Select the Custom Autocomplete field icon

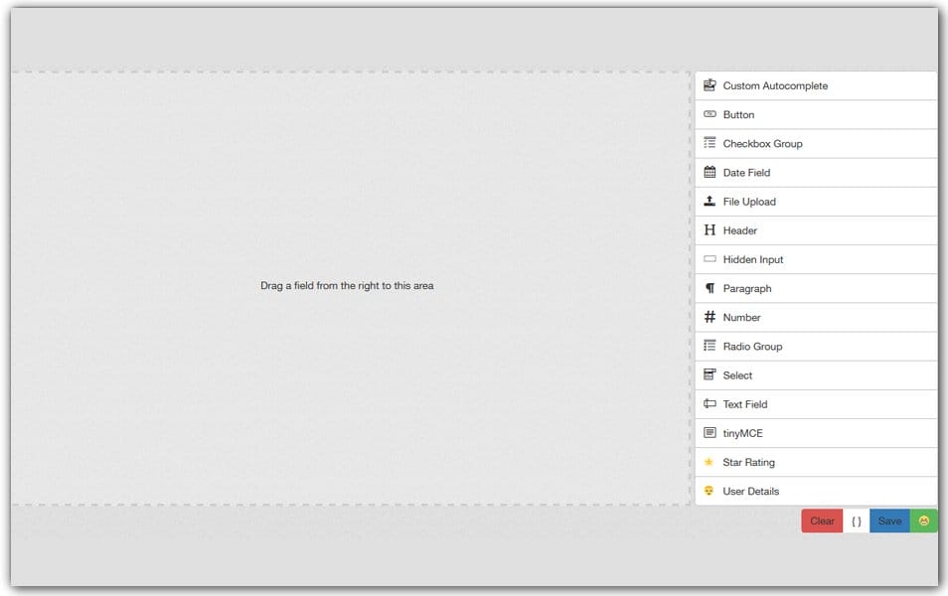point(710,85)
